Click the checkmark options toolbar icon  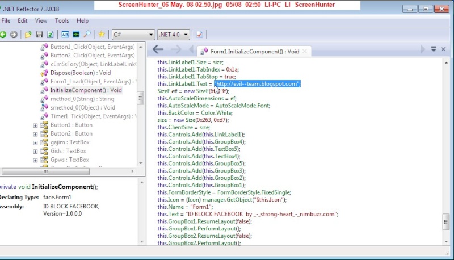click(199, 35)
